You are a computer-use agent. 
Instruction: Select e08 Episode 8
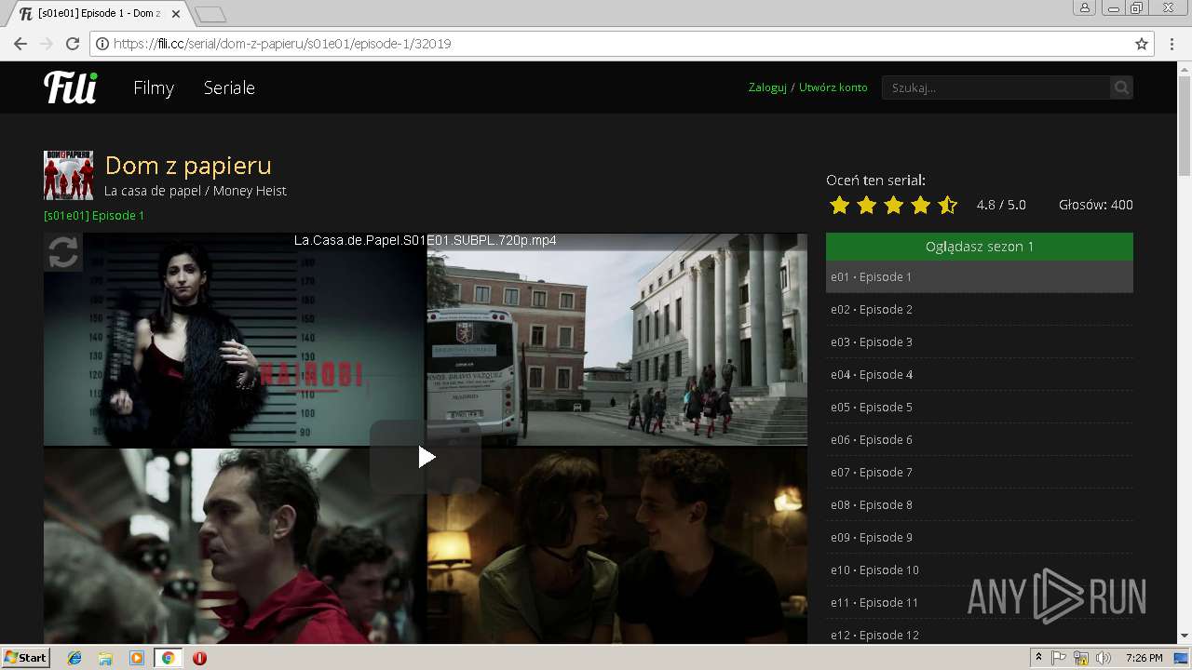[980, 504]
